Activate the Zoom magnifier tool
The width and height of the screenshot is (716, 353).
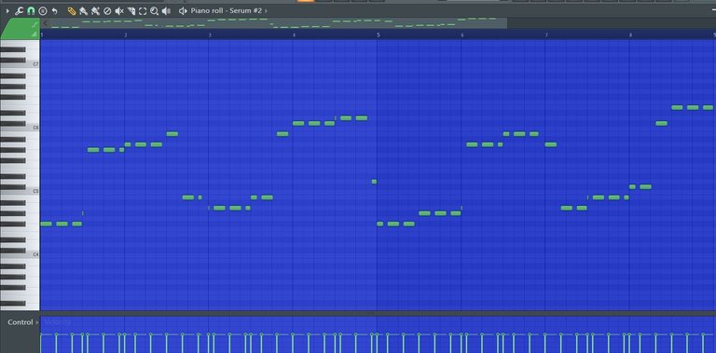[x=155, y=10]
